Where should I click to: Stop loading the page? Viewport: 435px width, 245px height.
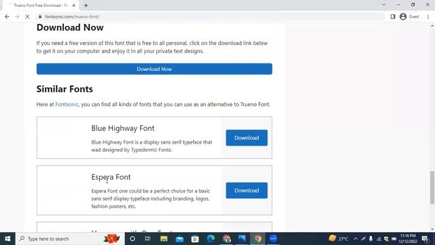[27, 16]
